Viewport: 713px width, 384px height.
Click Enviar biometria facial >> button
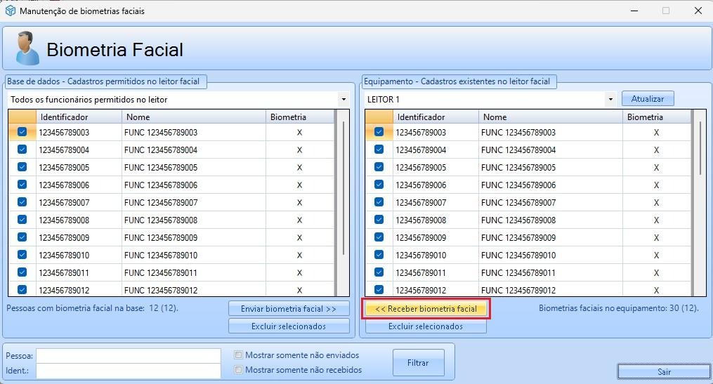pyautogui.click(x=289, y=309)
